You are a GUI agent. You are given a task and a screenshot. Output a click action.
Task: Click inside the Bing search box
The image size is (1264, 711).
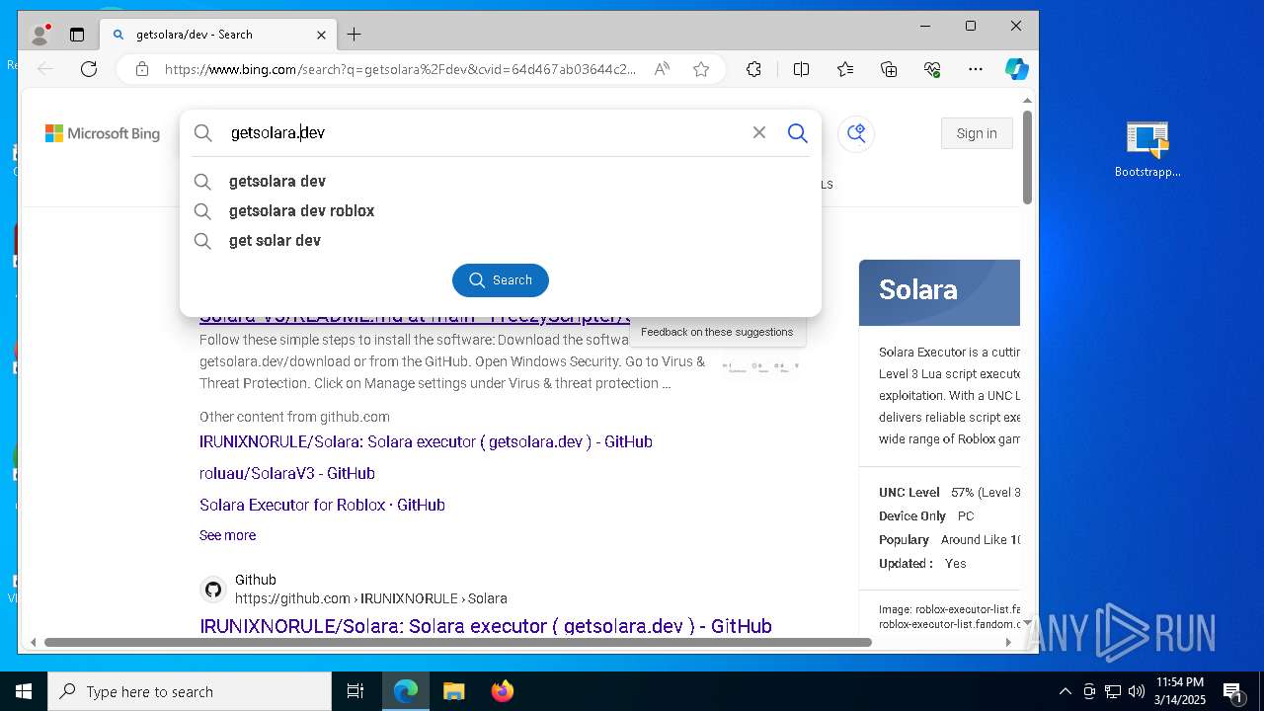[x=484, y=132]
